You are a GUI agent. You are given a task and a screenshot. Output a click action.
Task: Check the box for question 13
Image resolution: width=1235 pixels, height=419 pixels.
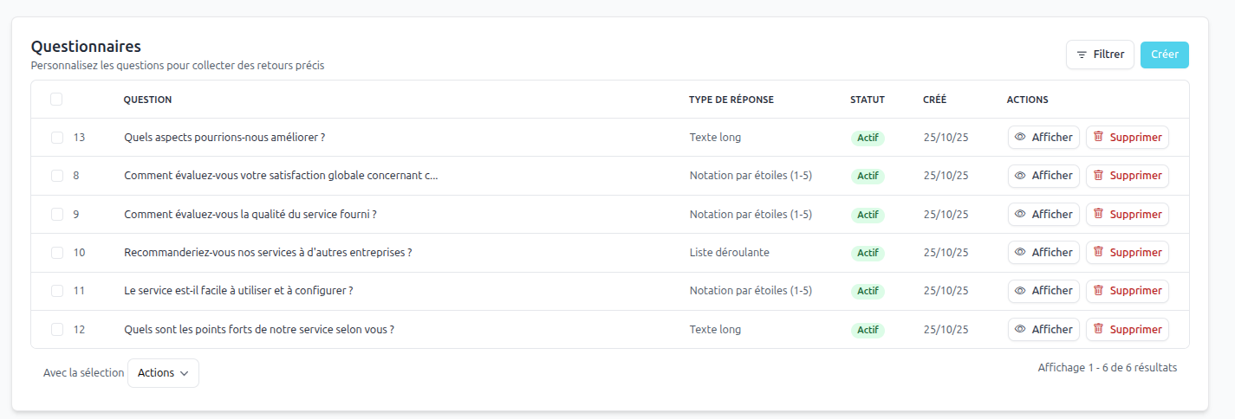[x=56, y=138]
